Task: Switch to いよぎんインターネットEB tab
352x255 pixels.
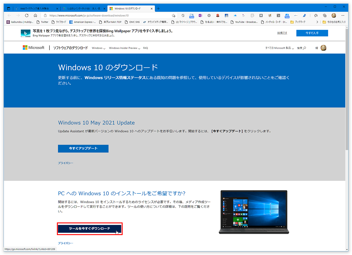Action: tap(84, 8)
